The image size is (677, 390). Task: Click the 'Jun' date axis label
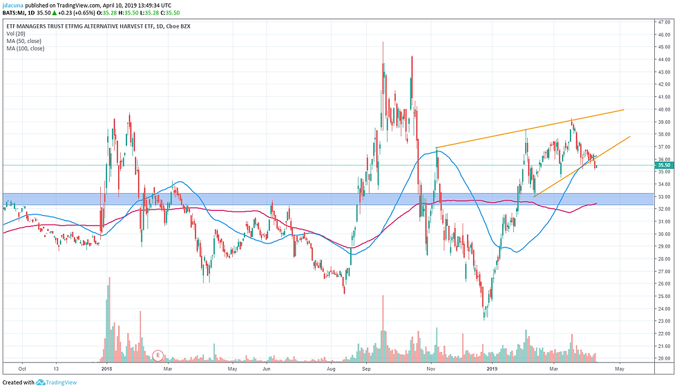(x=267, y=369)
